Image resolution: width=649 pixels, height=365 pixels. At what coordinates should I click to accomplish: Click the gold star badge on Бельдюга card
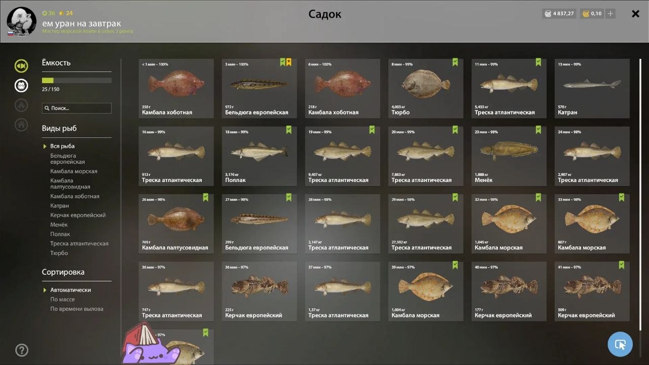[289, 62]
